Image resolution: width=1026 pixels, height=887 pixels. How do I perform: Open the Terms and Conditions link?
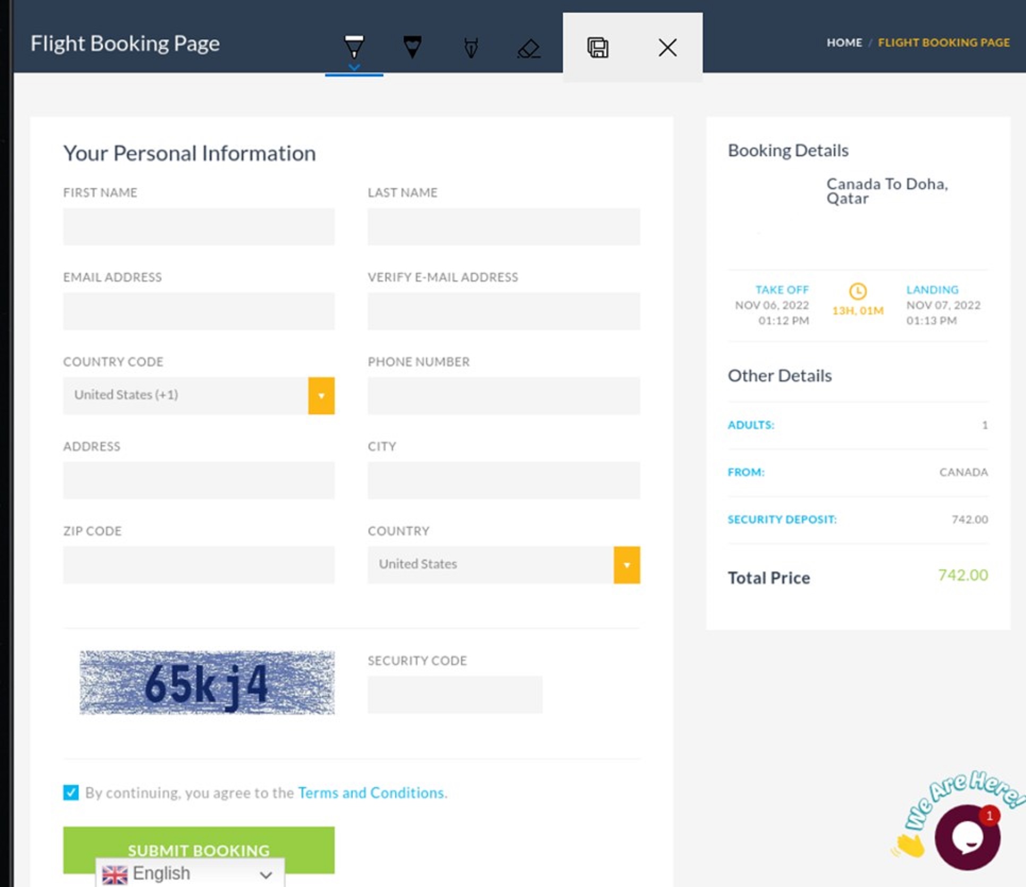coord(371,792)
